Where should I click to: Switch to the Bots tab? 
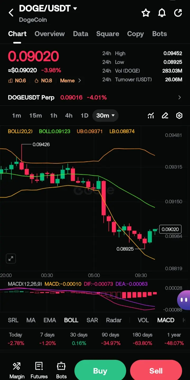pos(159,34)
